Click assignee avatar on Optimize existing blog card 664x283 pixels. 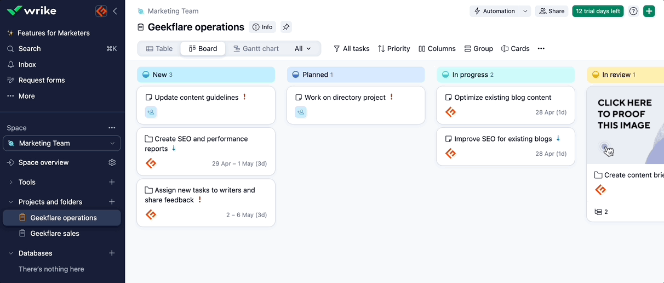[450, 112]
